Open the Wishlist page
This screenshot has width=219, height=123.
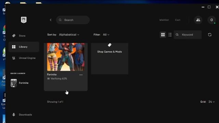[x=164, y=20]
